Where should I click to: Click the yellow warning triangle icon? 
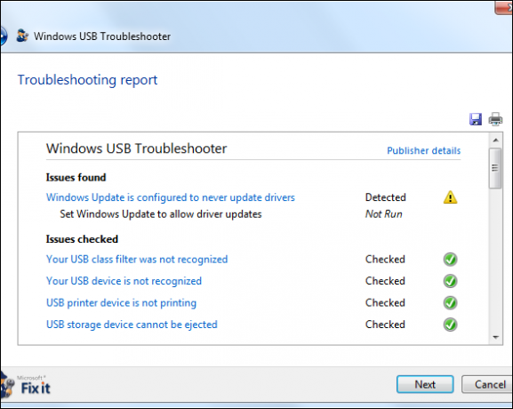pos(450,197)
